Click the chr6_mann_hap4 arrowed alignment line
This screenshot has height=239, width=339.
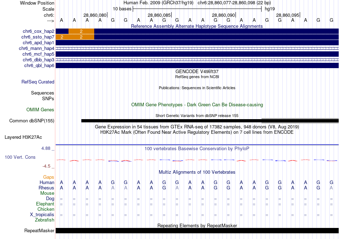pyautogui.click(x=197, y=49)
